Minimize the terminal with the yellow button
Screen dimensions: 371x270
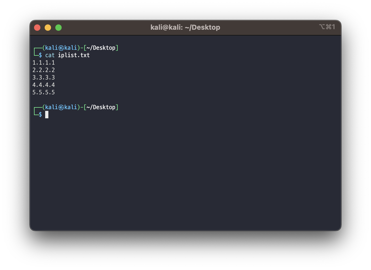point(48,28)
